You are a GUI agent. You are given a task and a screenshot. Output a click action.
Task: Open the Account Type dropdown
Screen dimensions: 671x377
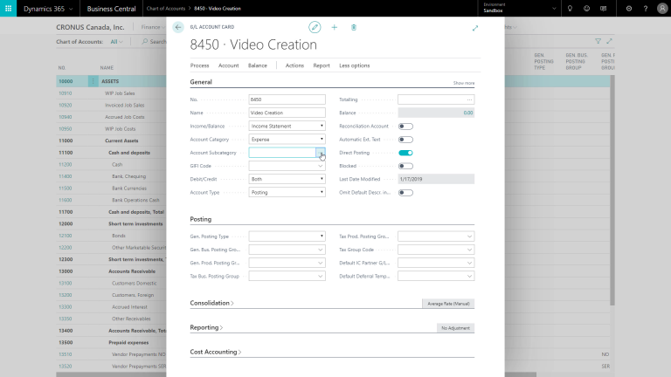287,192
